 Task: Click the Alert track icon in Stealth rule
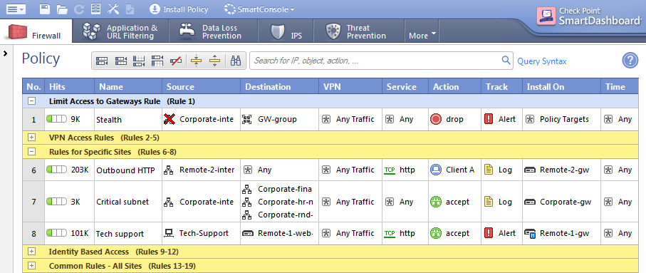click(489, 119)
